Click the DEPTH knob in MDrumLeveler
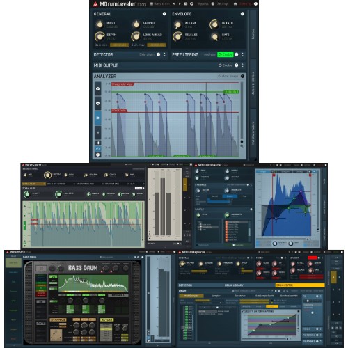The height and width of the screenshot is (348, 348). click(x=100, y=36)
